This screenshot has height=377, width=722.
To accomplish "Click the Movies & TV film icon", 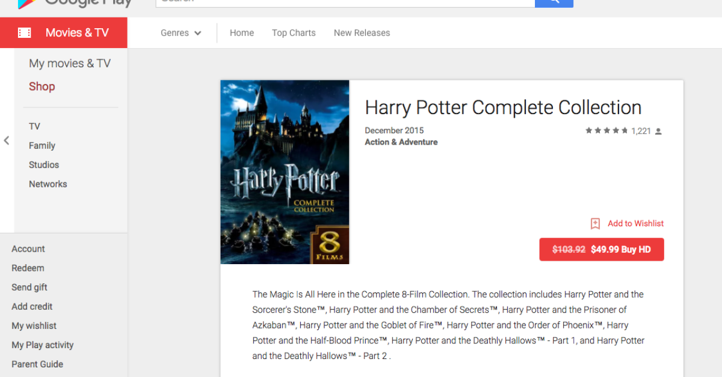I will (x=25, y=33).
